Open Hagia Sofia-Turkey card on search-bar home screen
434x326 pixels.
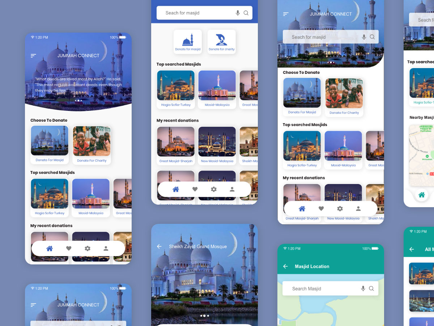[x=302, y=150]
